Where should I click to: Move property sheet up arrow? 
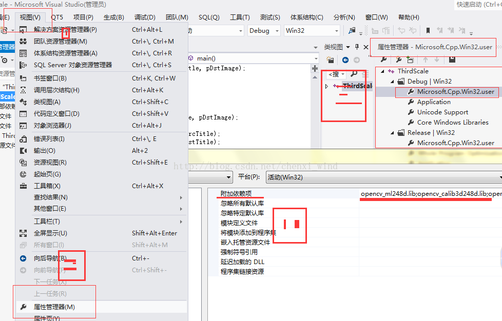[x=425, y=60]
